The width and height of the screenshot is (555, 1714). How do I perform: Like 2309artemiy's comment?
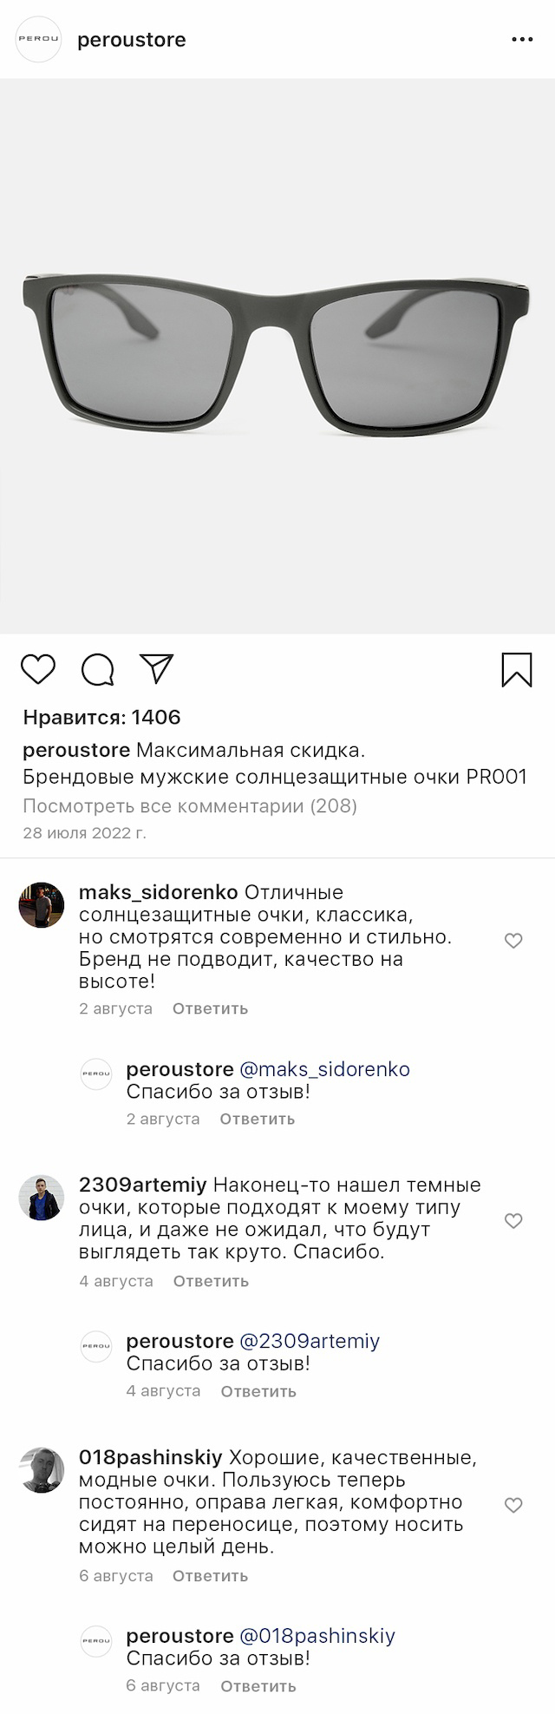click(x=513, y=1221)
